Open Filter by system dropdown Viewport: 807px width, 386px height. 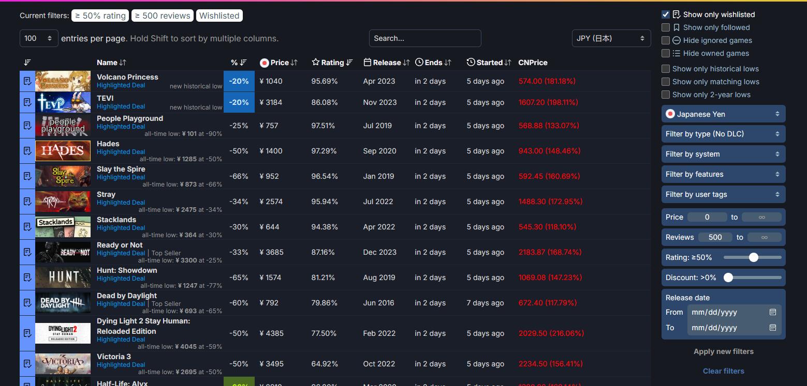(x=723, y=154)
